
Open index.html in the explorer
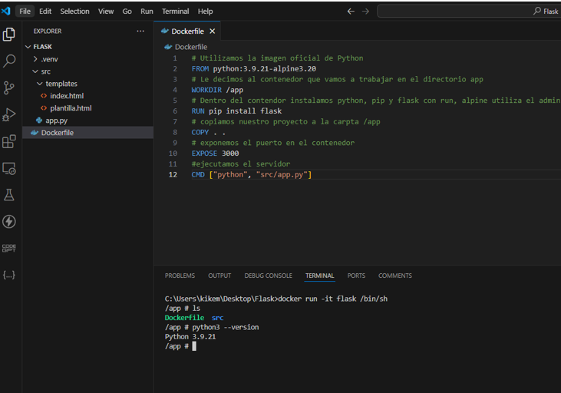click(67, 96)
